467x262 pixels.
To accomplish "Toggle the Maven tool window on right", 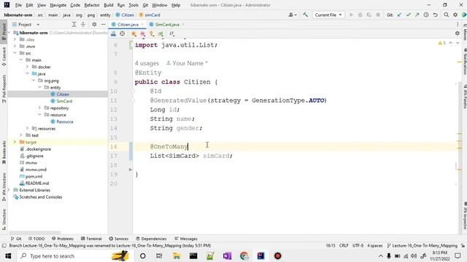I will tap(464, 32).
